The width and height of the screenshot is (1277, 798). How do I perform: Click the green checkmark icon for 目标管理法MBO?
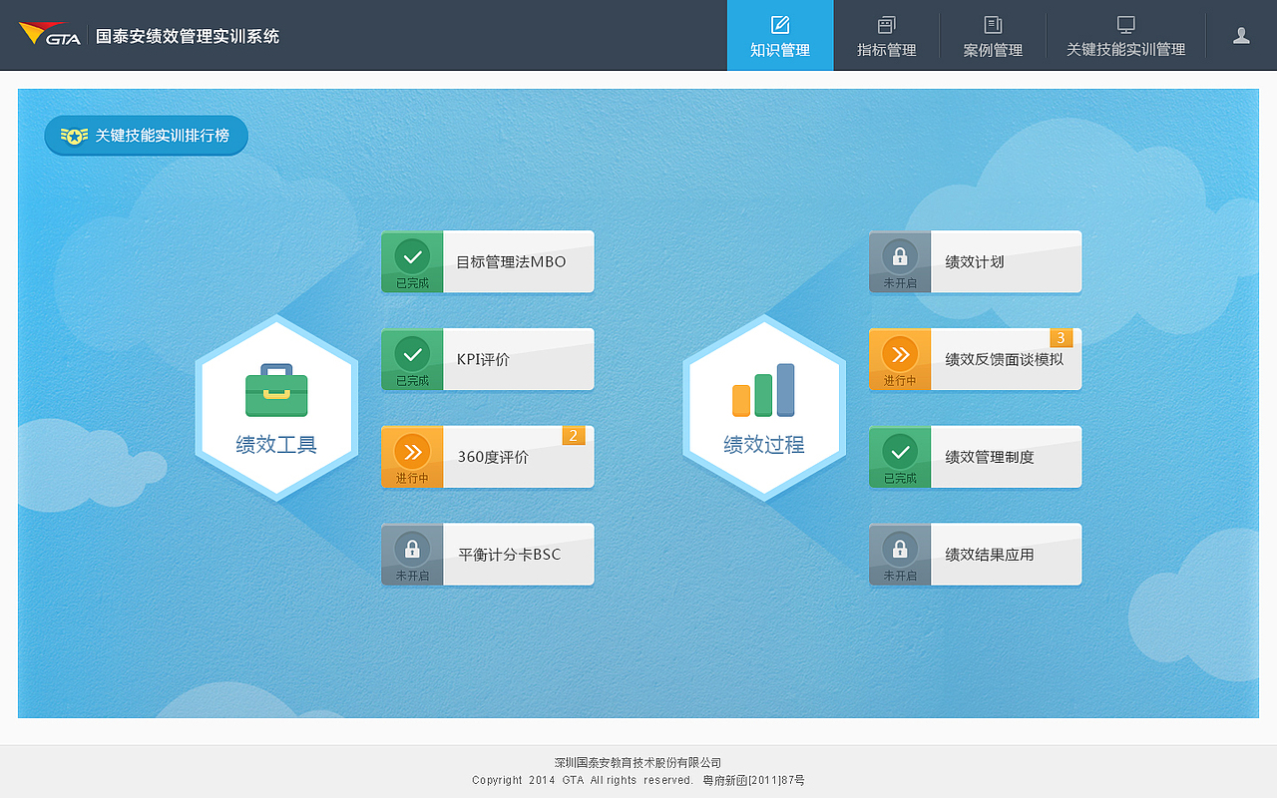[x=412, y=256]
